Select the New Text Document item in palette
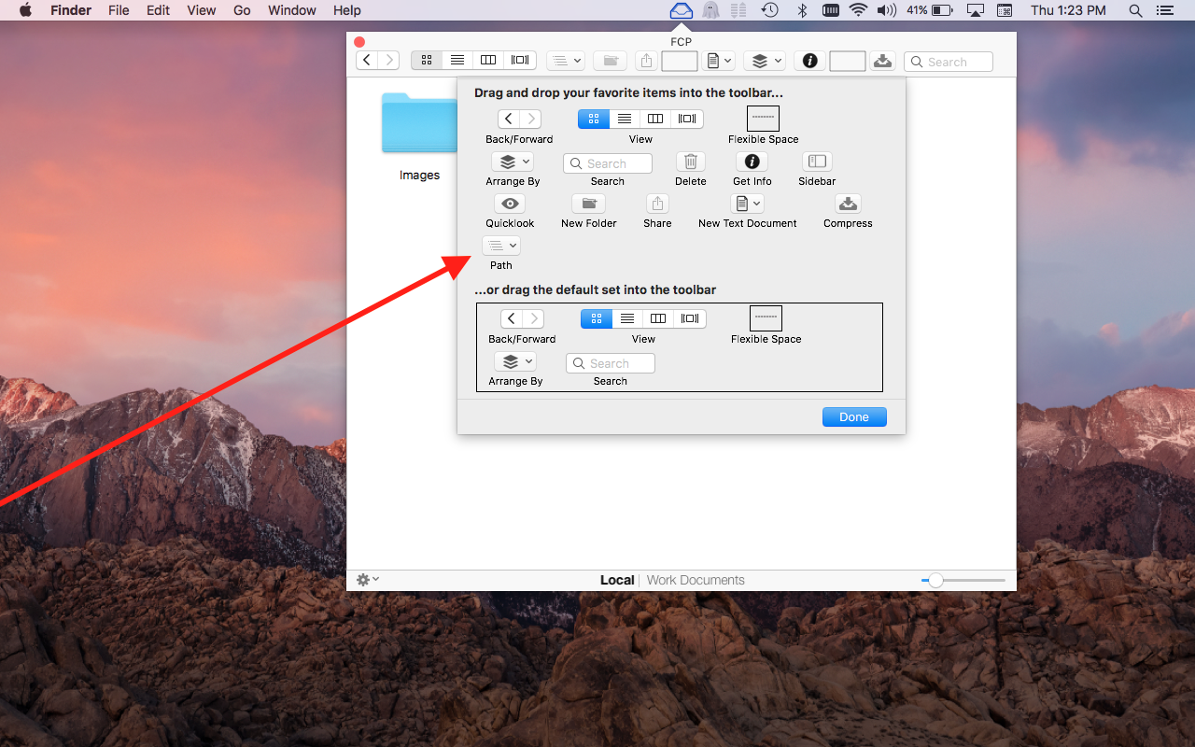The image size is (1195, 747). (x=748, y=204)
